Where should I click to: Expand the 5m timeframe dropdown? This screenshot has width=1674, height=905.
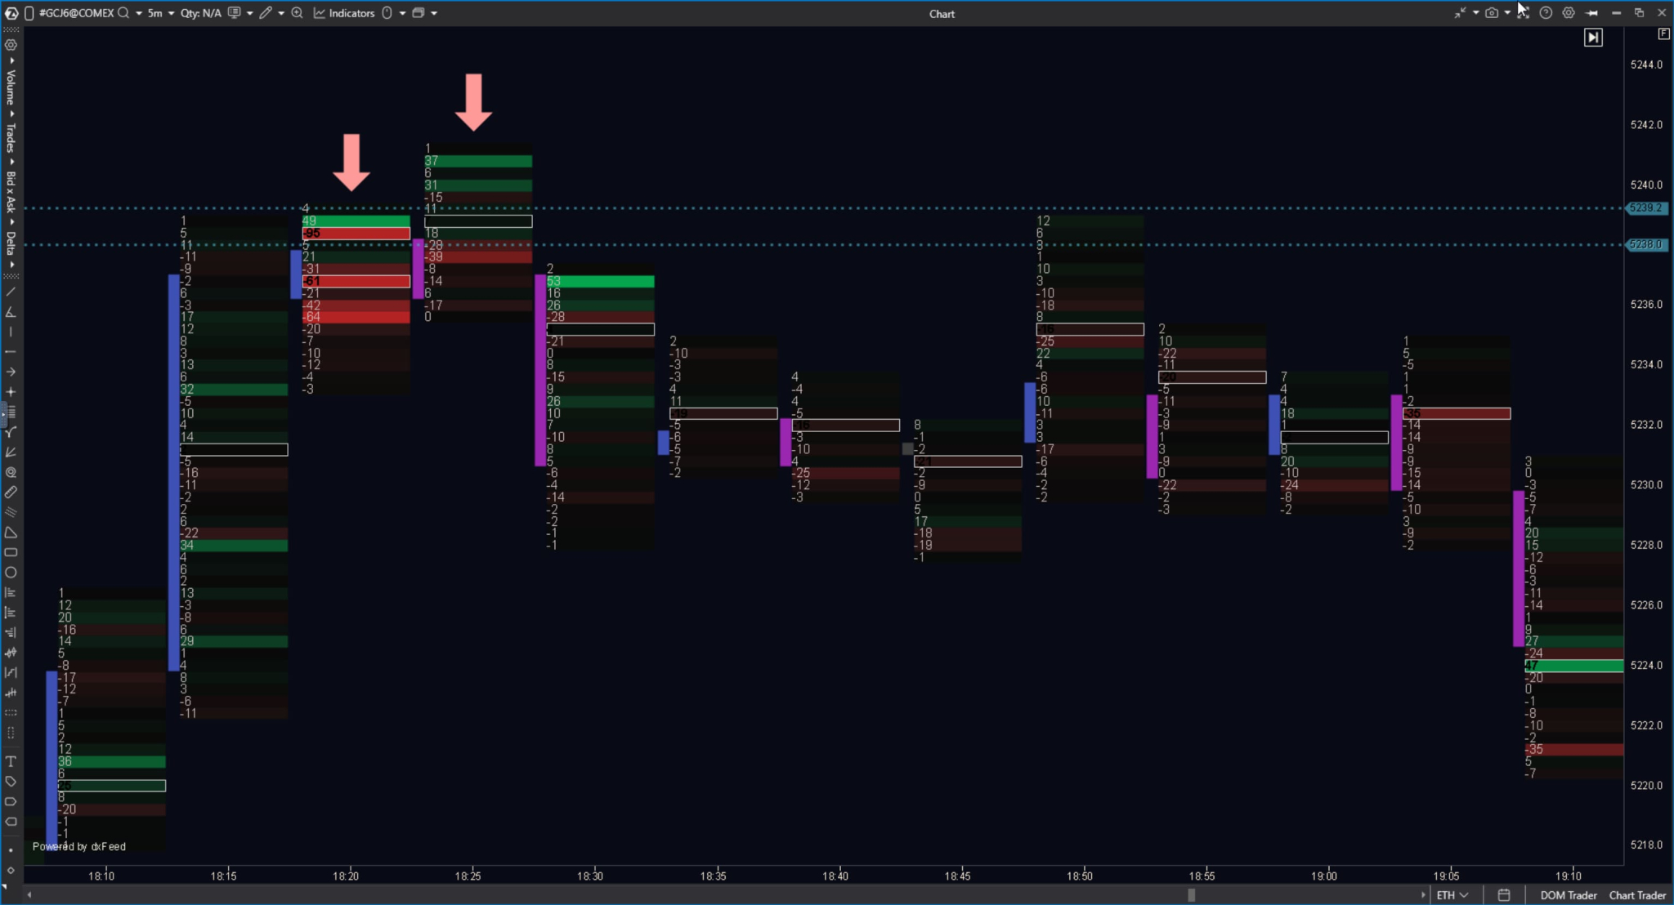160,13
